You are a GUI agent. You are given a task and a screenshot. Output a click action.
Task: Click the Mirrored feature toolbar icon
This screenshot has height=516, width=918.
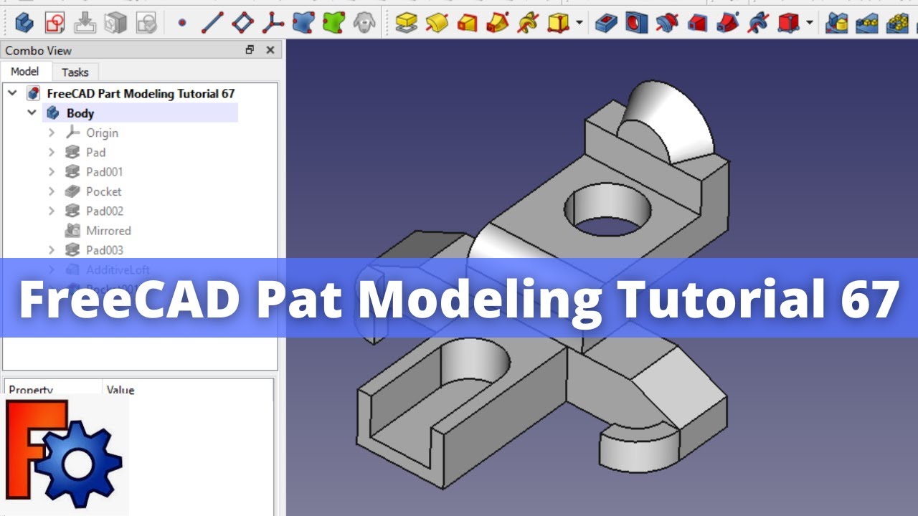click(x=837, y=23)
